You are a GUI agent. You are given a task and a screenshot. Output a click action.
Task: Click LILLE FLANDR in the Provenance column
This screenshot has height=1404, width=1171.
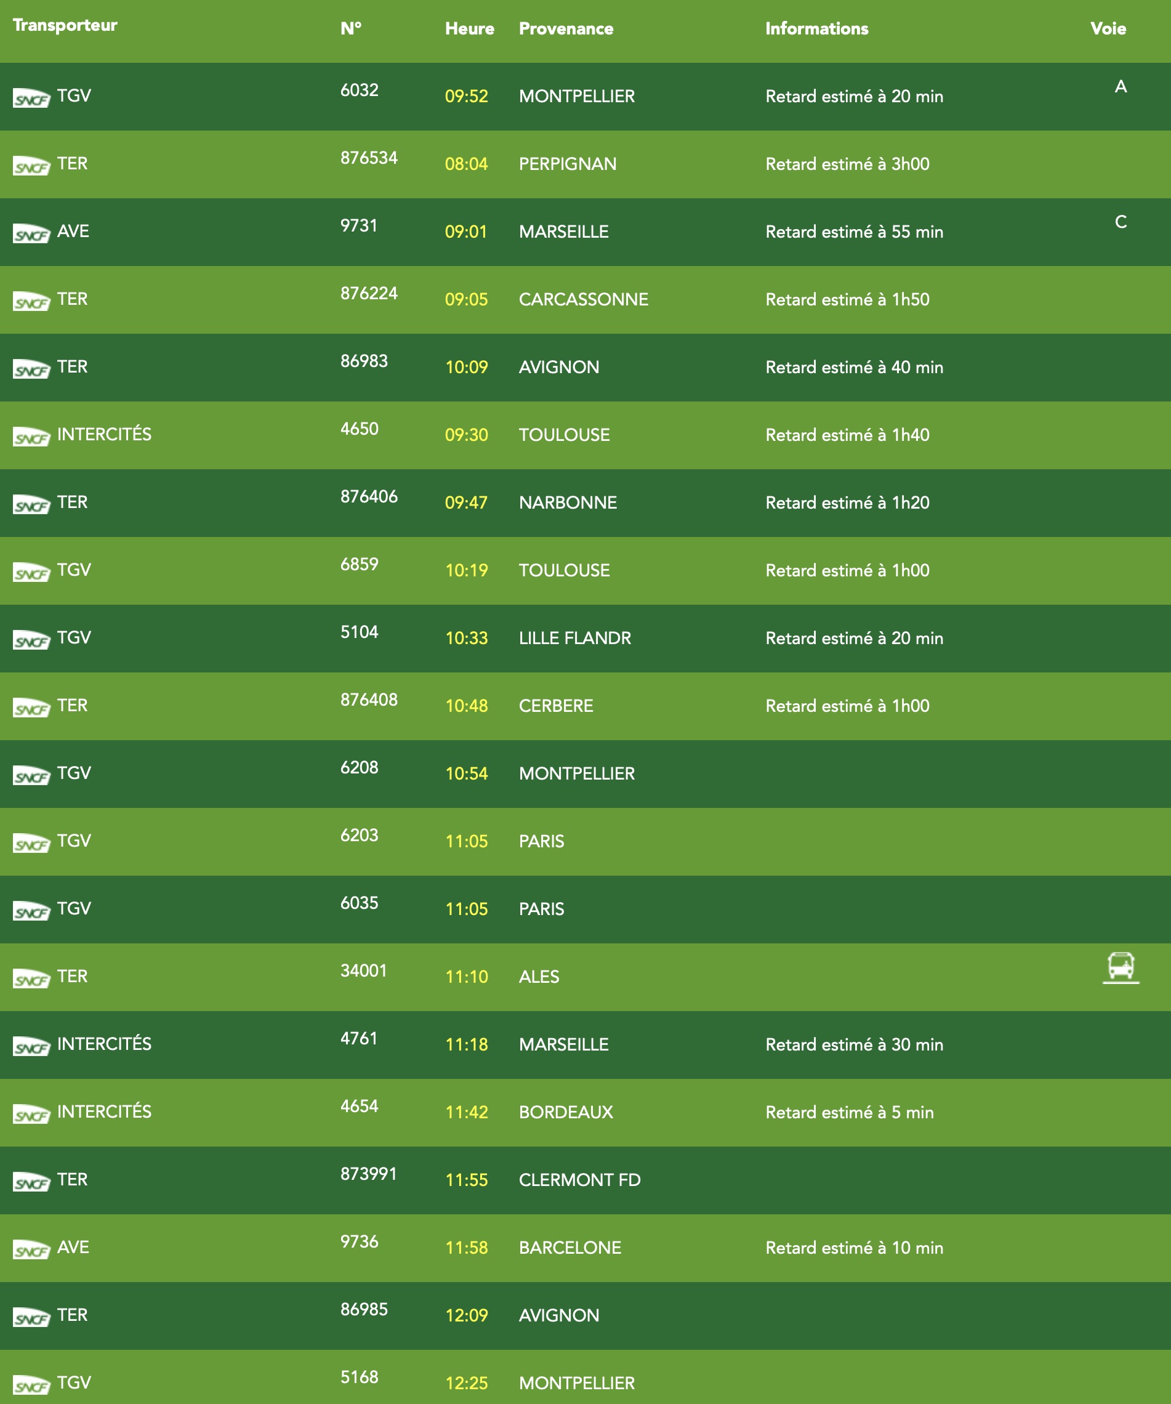(x=575, y=639)
